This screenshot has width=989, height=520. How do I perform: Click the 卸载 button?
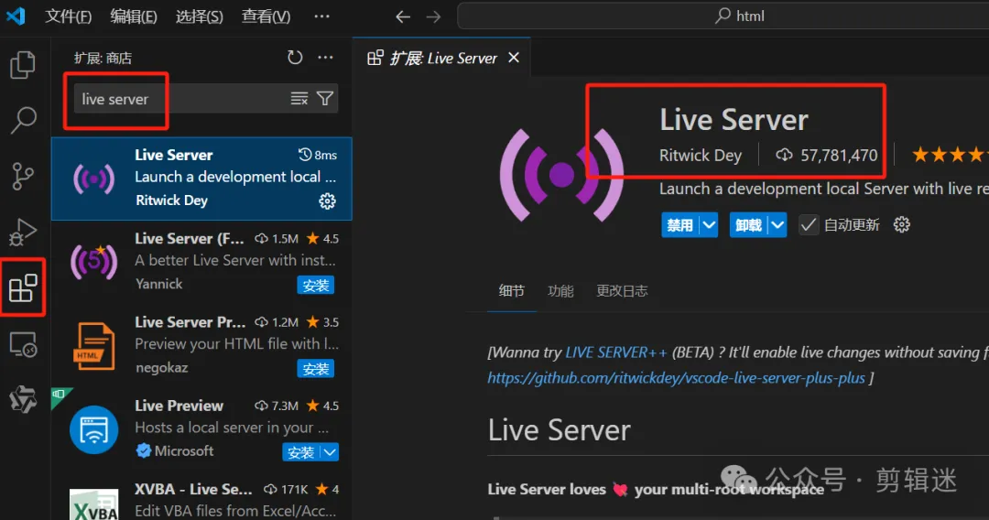pos(749,225)
